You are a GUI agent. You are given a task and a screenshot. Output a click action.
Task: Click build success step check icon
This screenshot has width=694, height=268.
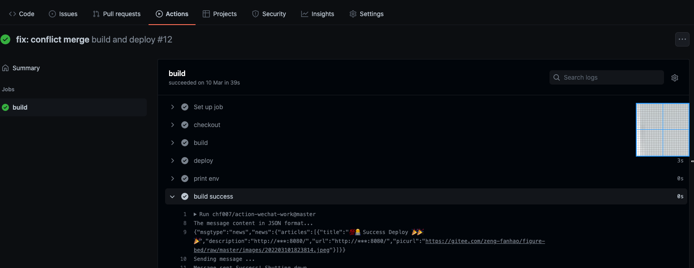click(185, 196)
